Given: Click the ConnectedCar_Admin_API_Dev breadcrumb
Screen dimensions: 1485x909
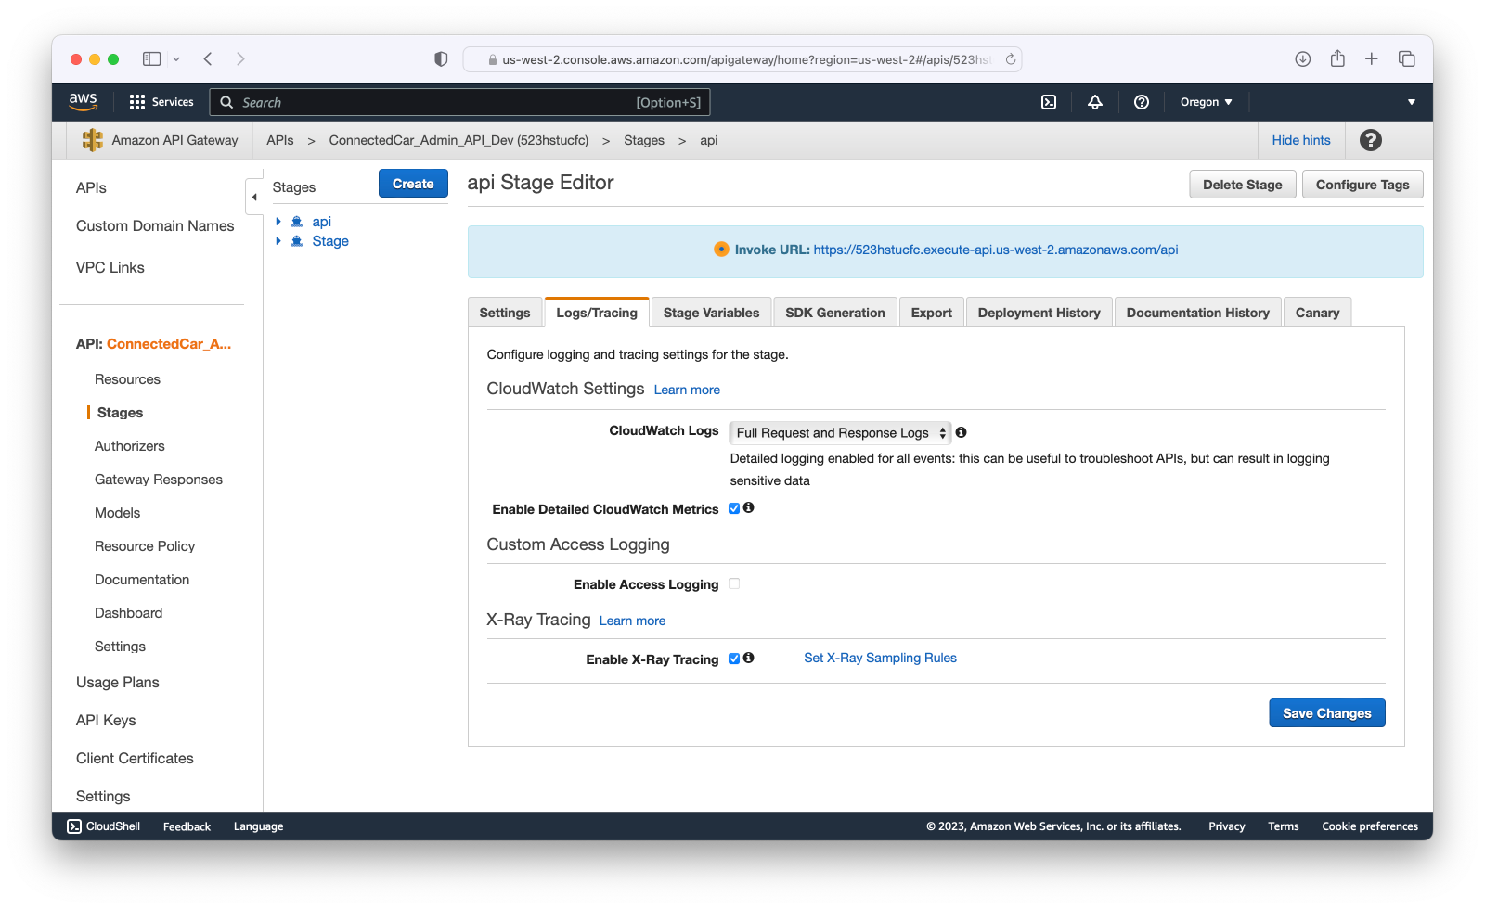Looking at the screenshot, I should (x=458, y=140).
